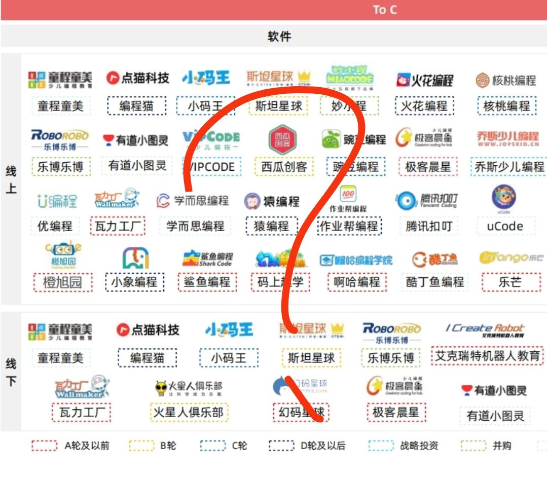Click the '并购' legend text
The image size is (547, 477).
(x=502, y=446)
